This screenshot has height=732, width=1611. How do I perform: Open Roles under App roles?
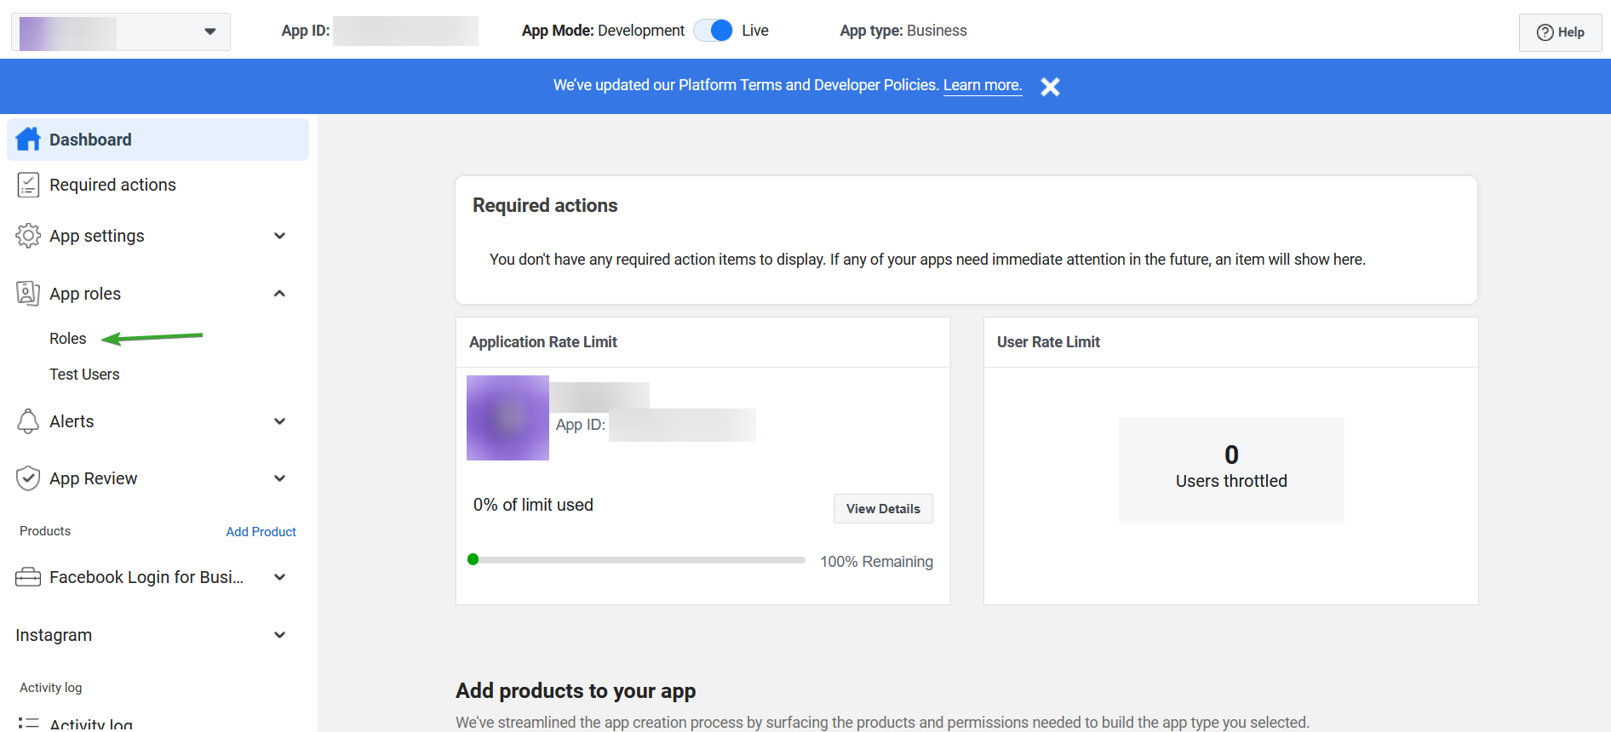tap(68, 339)
